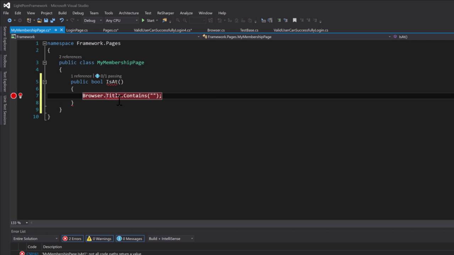Open the Edit menu
The width and height of the screenshot is (454, 255).
pos(18,13)
